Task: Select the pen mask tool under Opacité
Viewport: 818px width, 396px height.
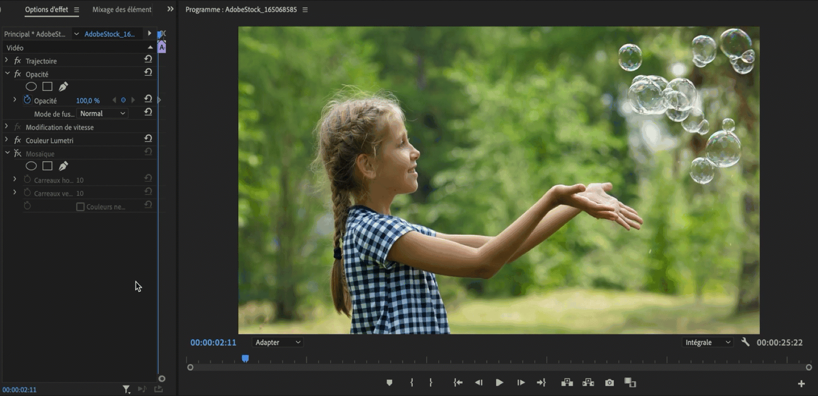Action: pos(64,87)
